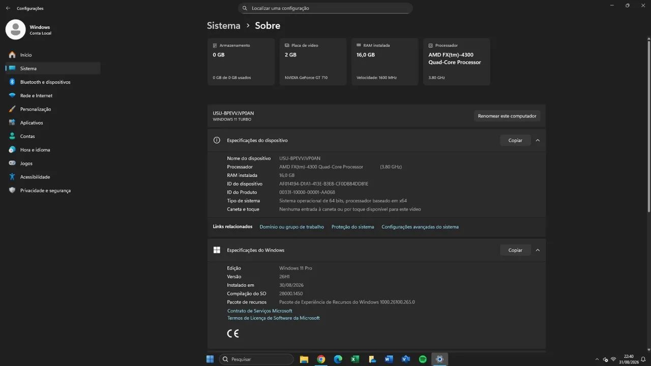Screen dimensions: 651x366
Task: Click the Contas sidebar icon
Action: 12,136
